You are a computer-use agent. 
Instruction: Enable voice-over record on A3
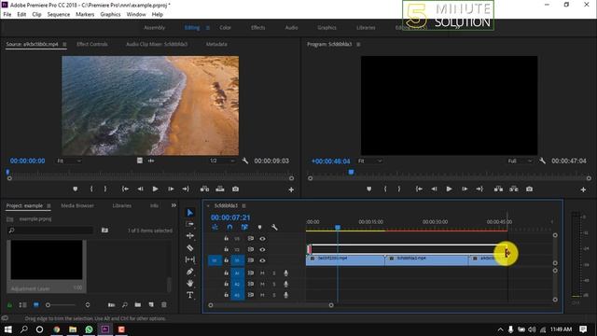coord(286,295)
